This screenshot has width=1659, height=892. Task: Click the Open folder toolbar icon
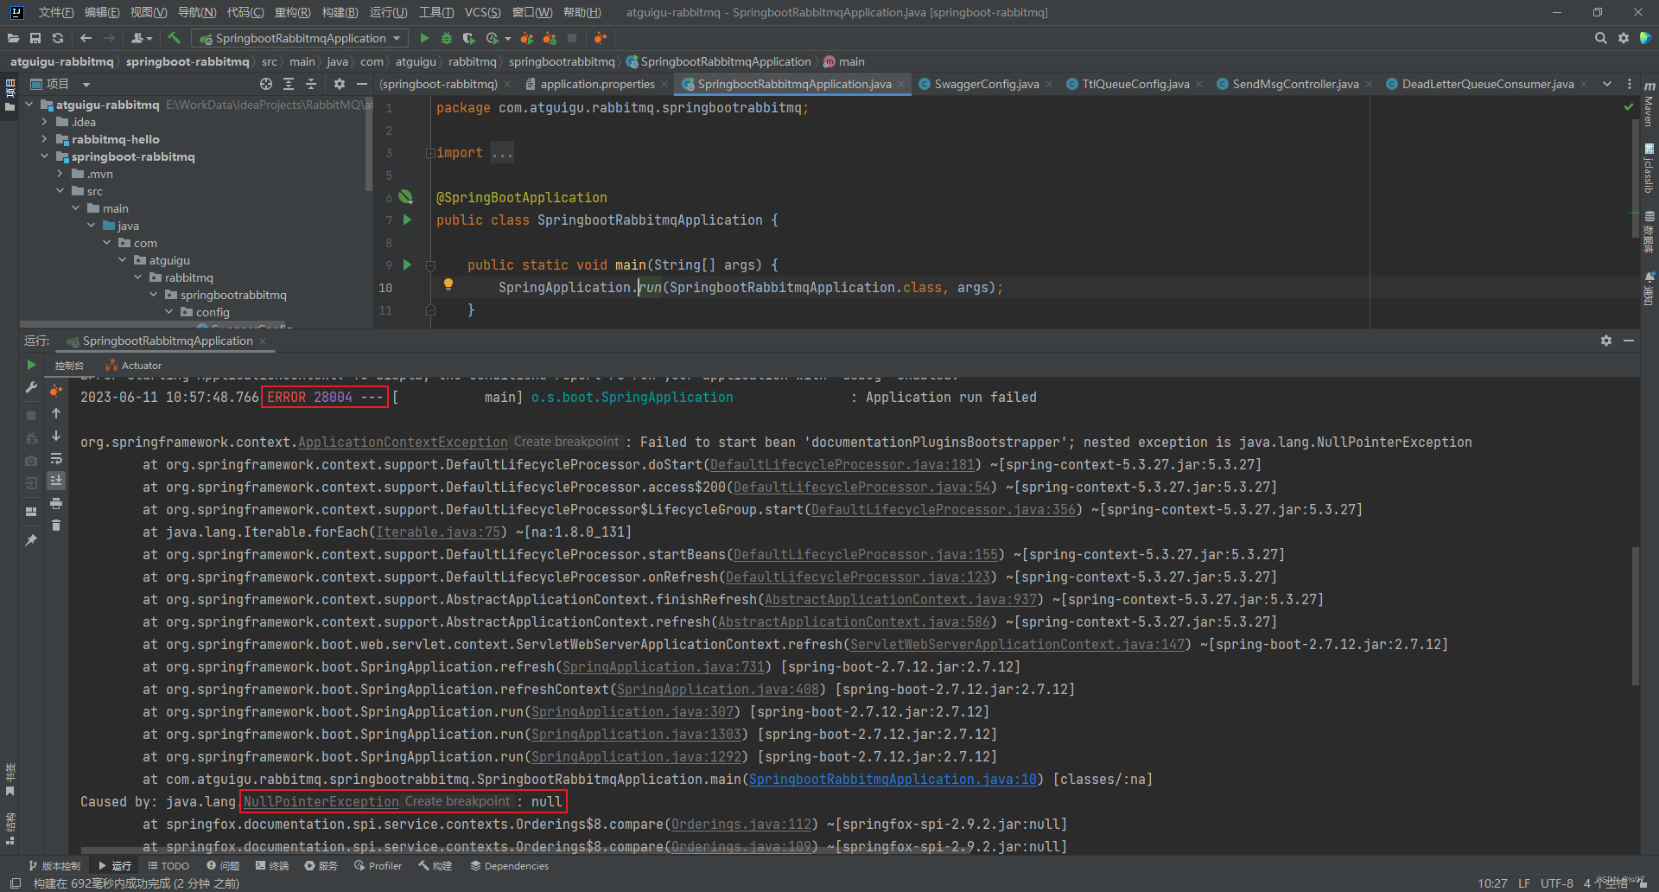tap(13, 38)
